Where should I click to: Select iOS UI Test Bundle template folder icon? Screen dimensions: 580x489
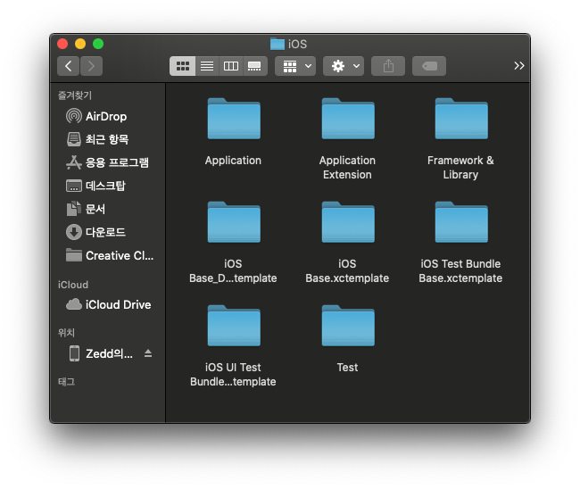[234, 326]
